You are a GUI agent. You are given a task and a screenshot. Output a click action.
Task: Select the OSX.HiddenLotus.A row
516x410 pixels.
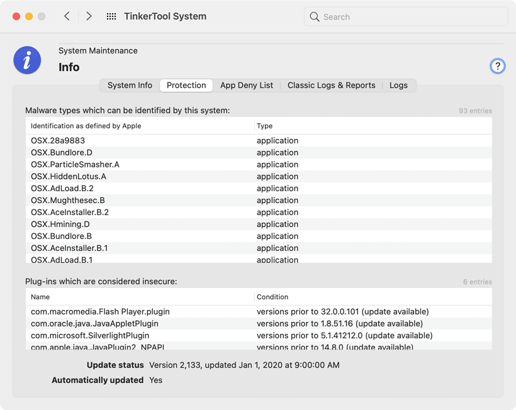pos(259,176)
